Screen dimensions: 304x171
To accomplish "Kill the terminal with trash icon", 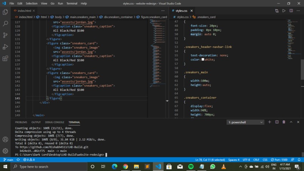I will 284,122.
